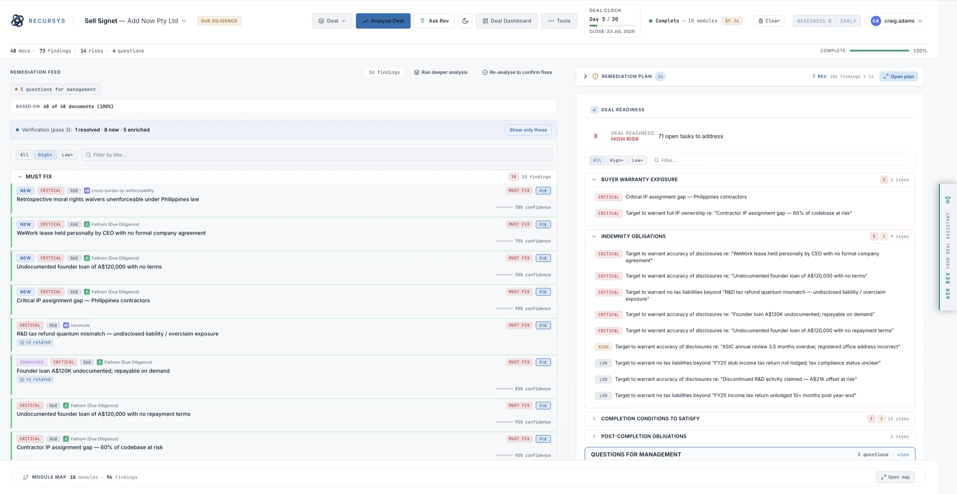Open +2 related on R&D tax finding
The height and width of the screenshot is (494, 957).
[x=35, y=342]
